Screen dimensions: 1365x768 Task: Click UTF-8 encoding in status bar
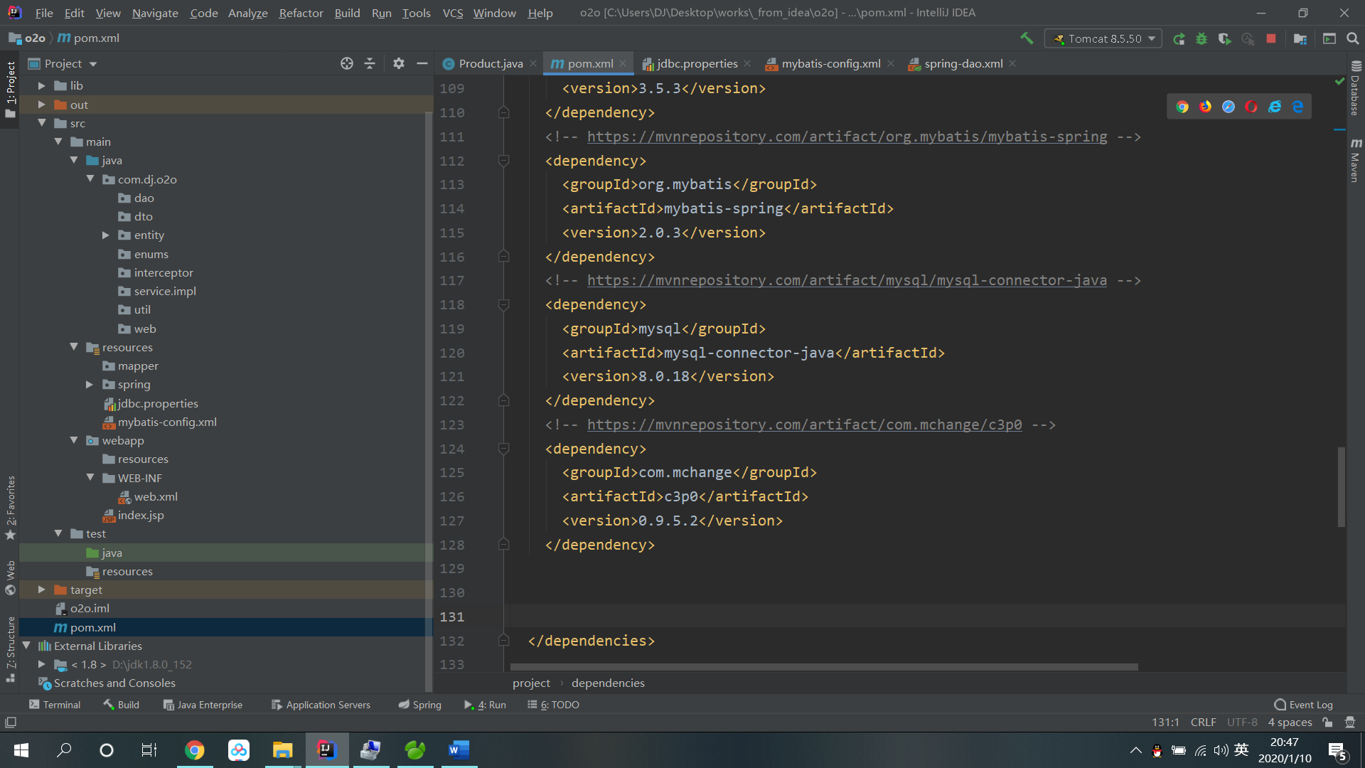[1242, 722]
